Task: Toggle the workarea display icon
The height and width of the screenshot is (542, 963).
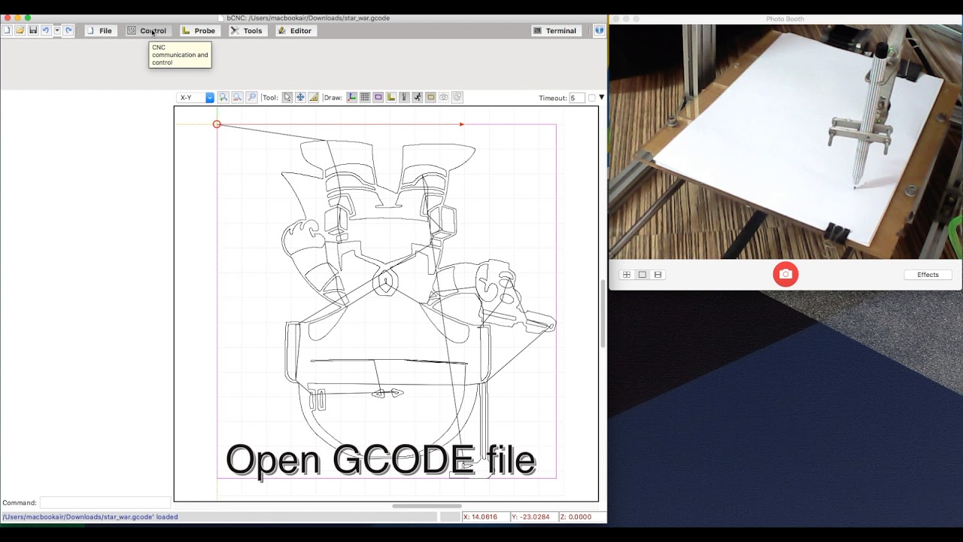Action: click(431, 97)
